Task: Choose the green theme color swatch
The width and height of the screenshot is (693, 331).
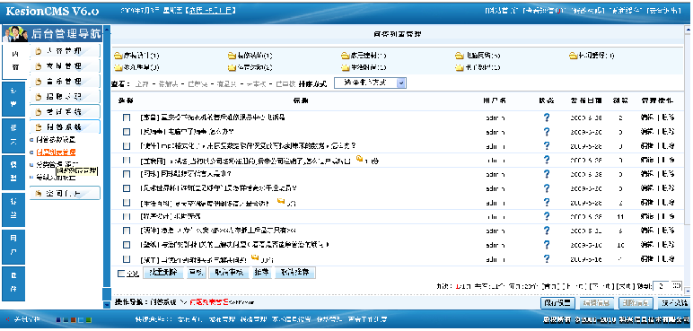Action: pyautogui.click(x=89, y=319)
